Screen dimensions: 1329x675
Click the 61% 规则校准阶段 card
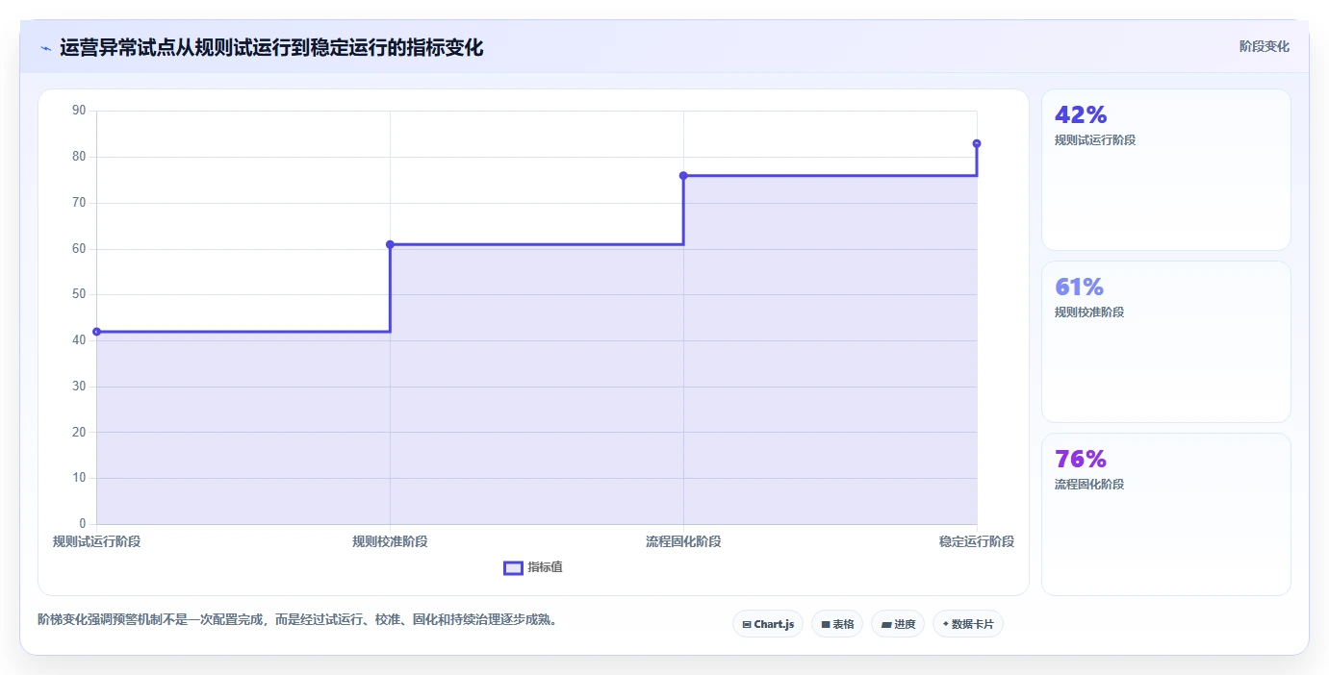(x=1165, y=341)
